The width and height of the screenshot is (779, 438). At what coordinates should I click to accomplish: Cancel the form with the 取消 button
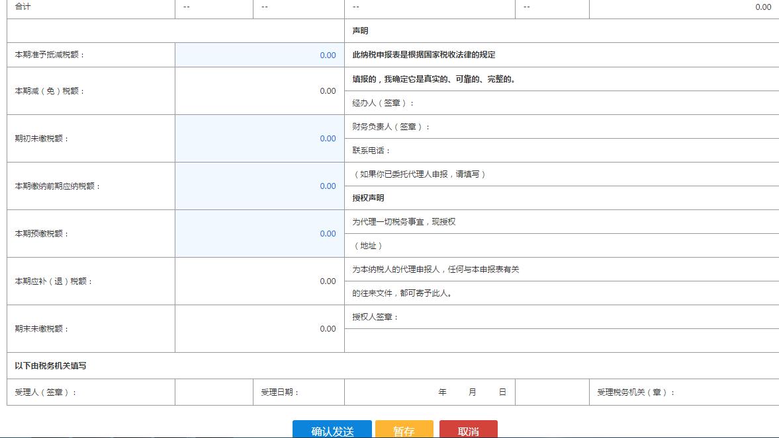468,431
